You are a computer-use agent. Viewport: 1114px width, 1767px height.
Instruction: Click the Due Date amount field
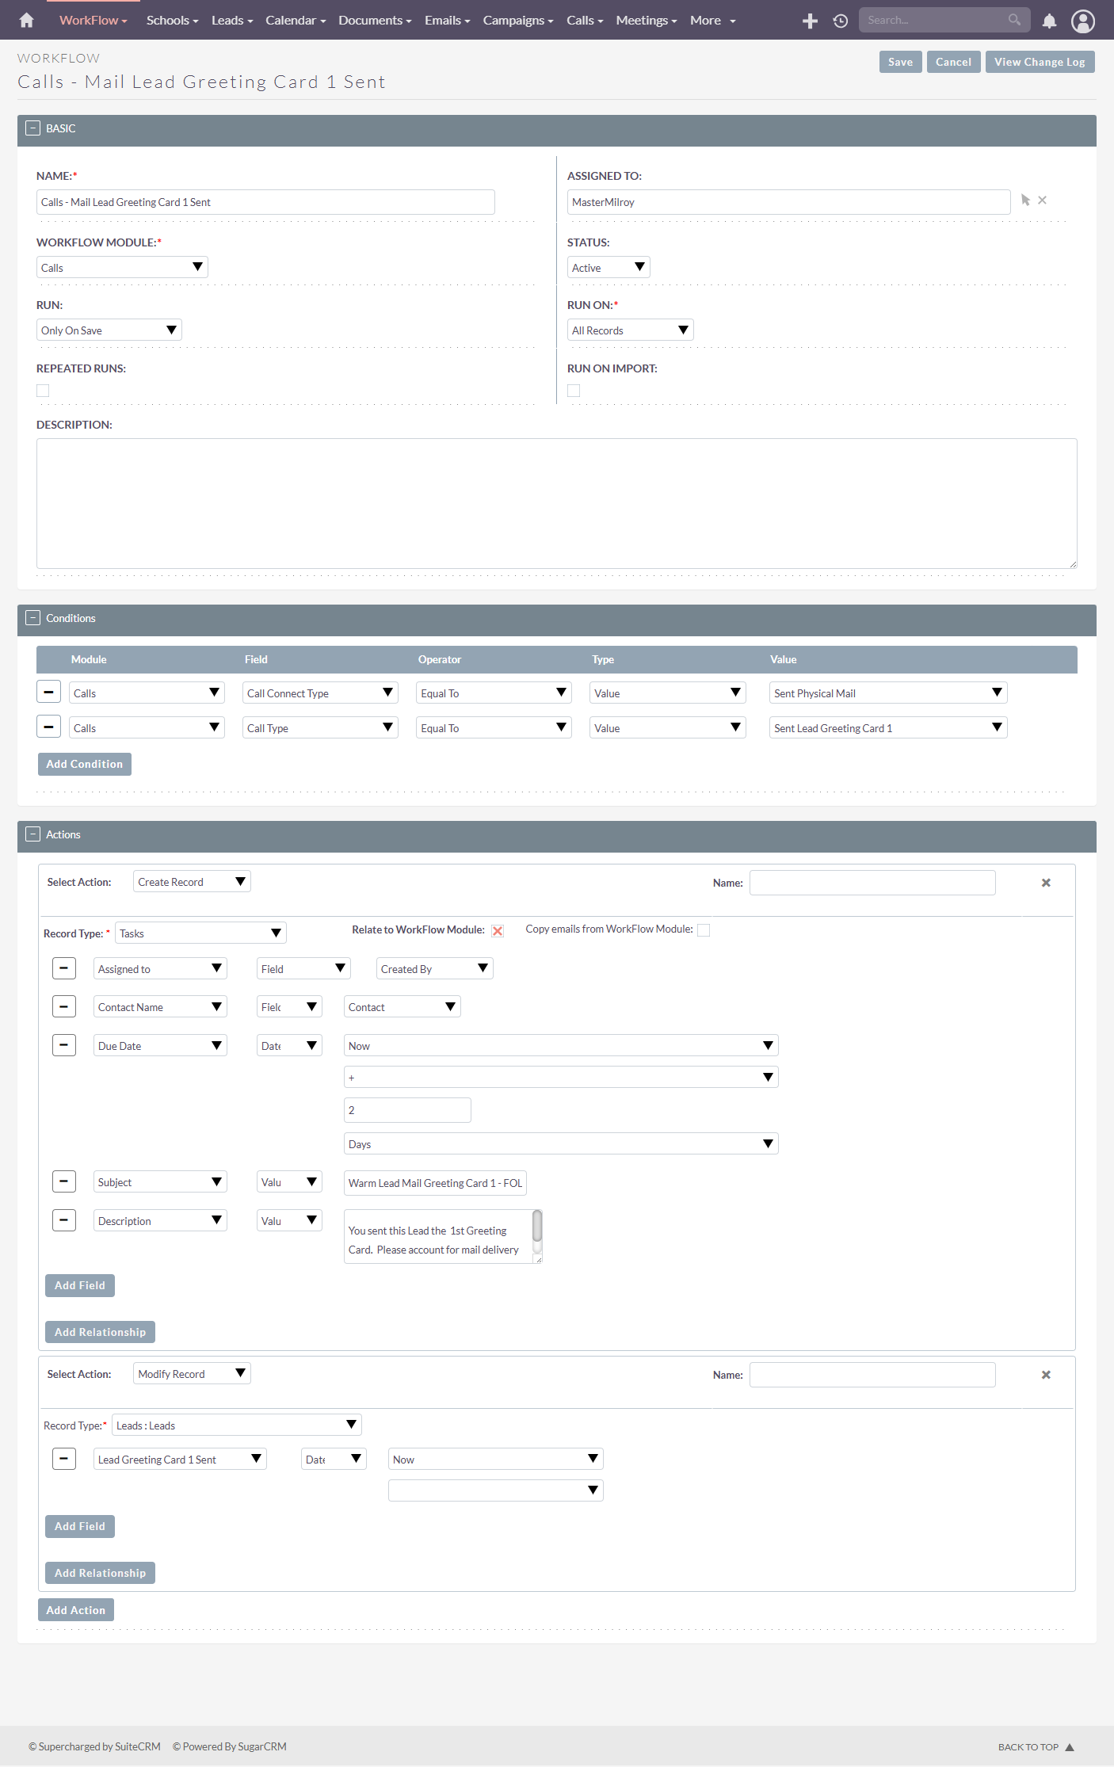407,1110
